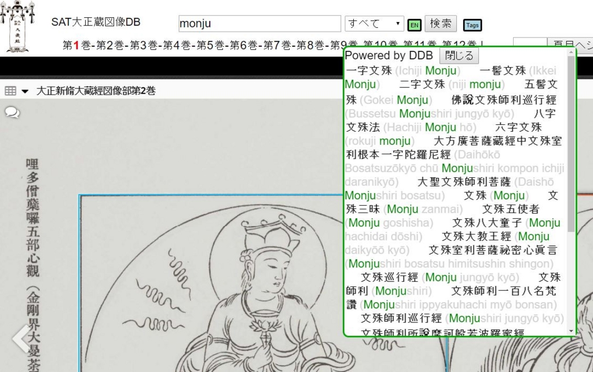Go to volume 第6巻
The width and height of the screenshot is (593, 372).
244,45
